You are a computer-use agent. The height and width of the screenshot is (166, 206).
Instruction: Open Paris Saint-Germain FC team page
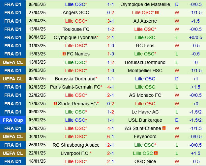tap(76, 87)
